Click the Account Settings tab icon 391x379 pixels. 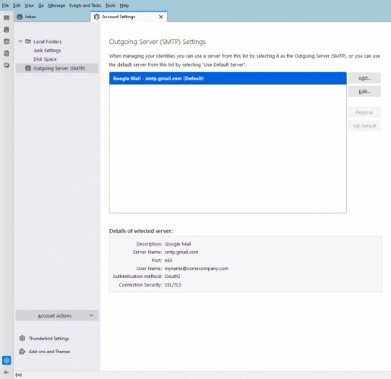[x=96, y=17]
